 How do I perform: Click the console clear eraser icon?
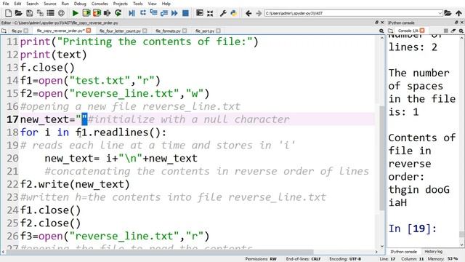click(x=453, y=31)
